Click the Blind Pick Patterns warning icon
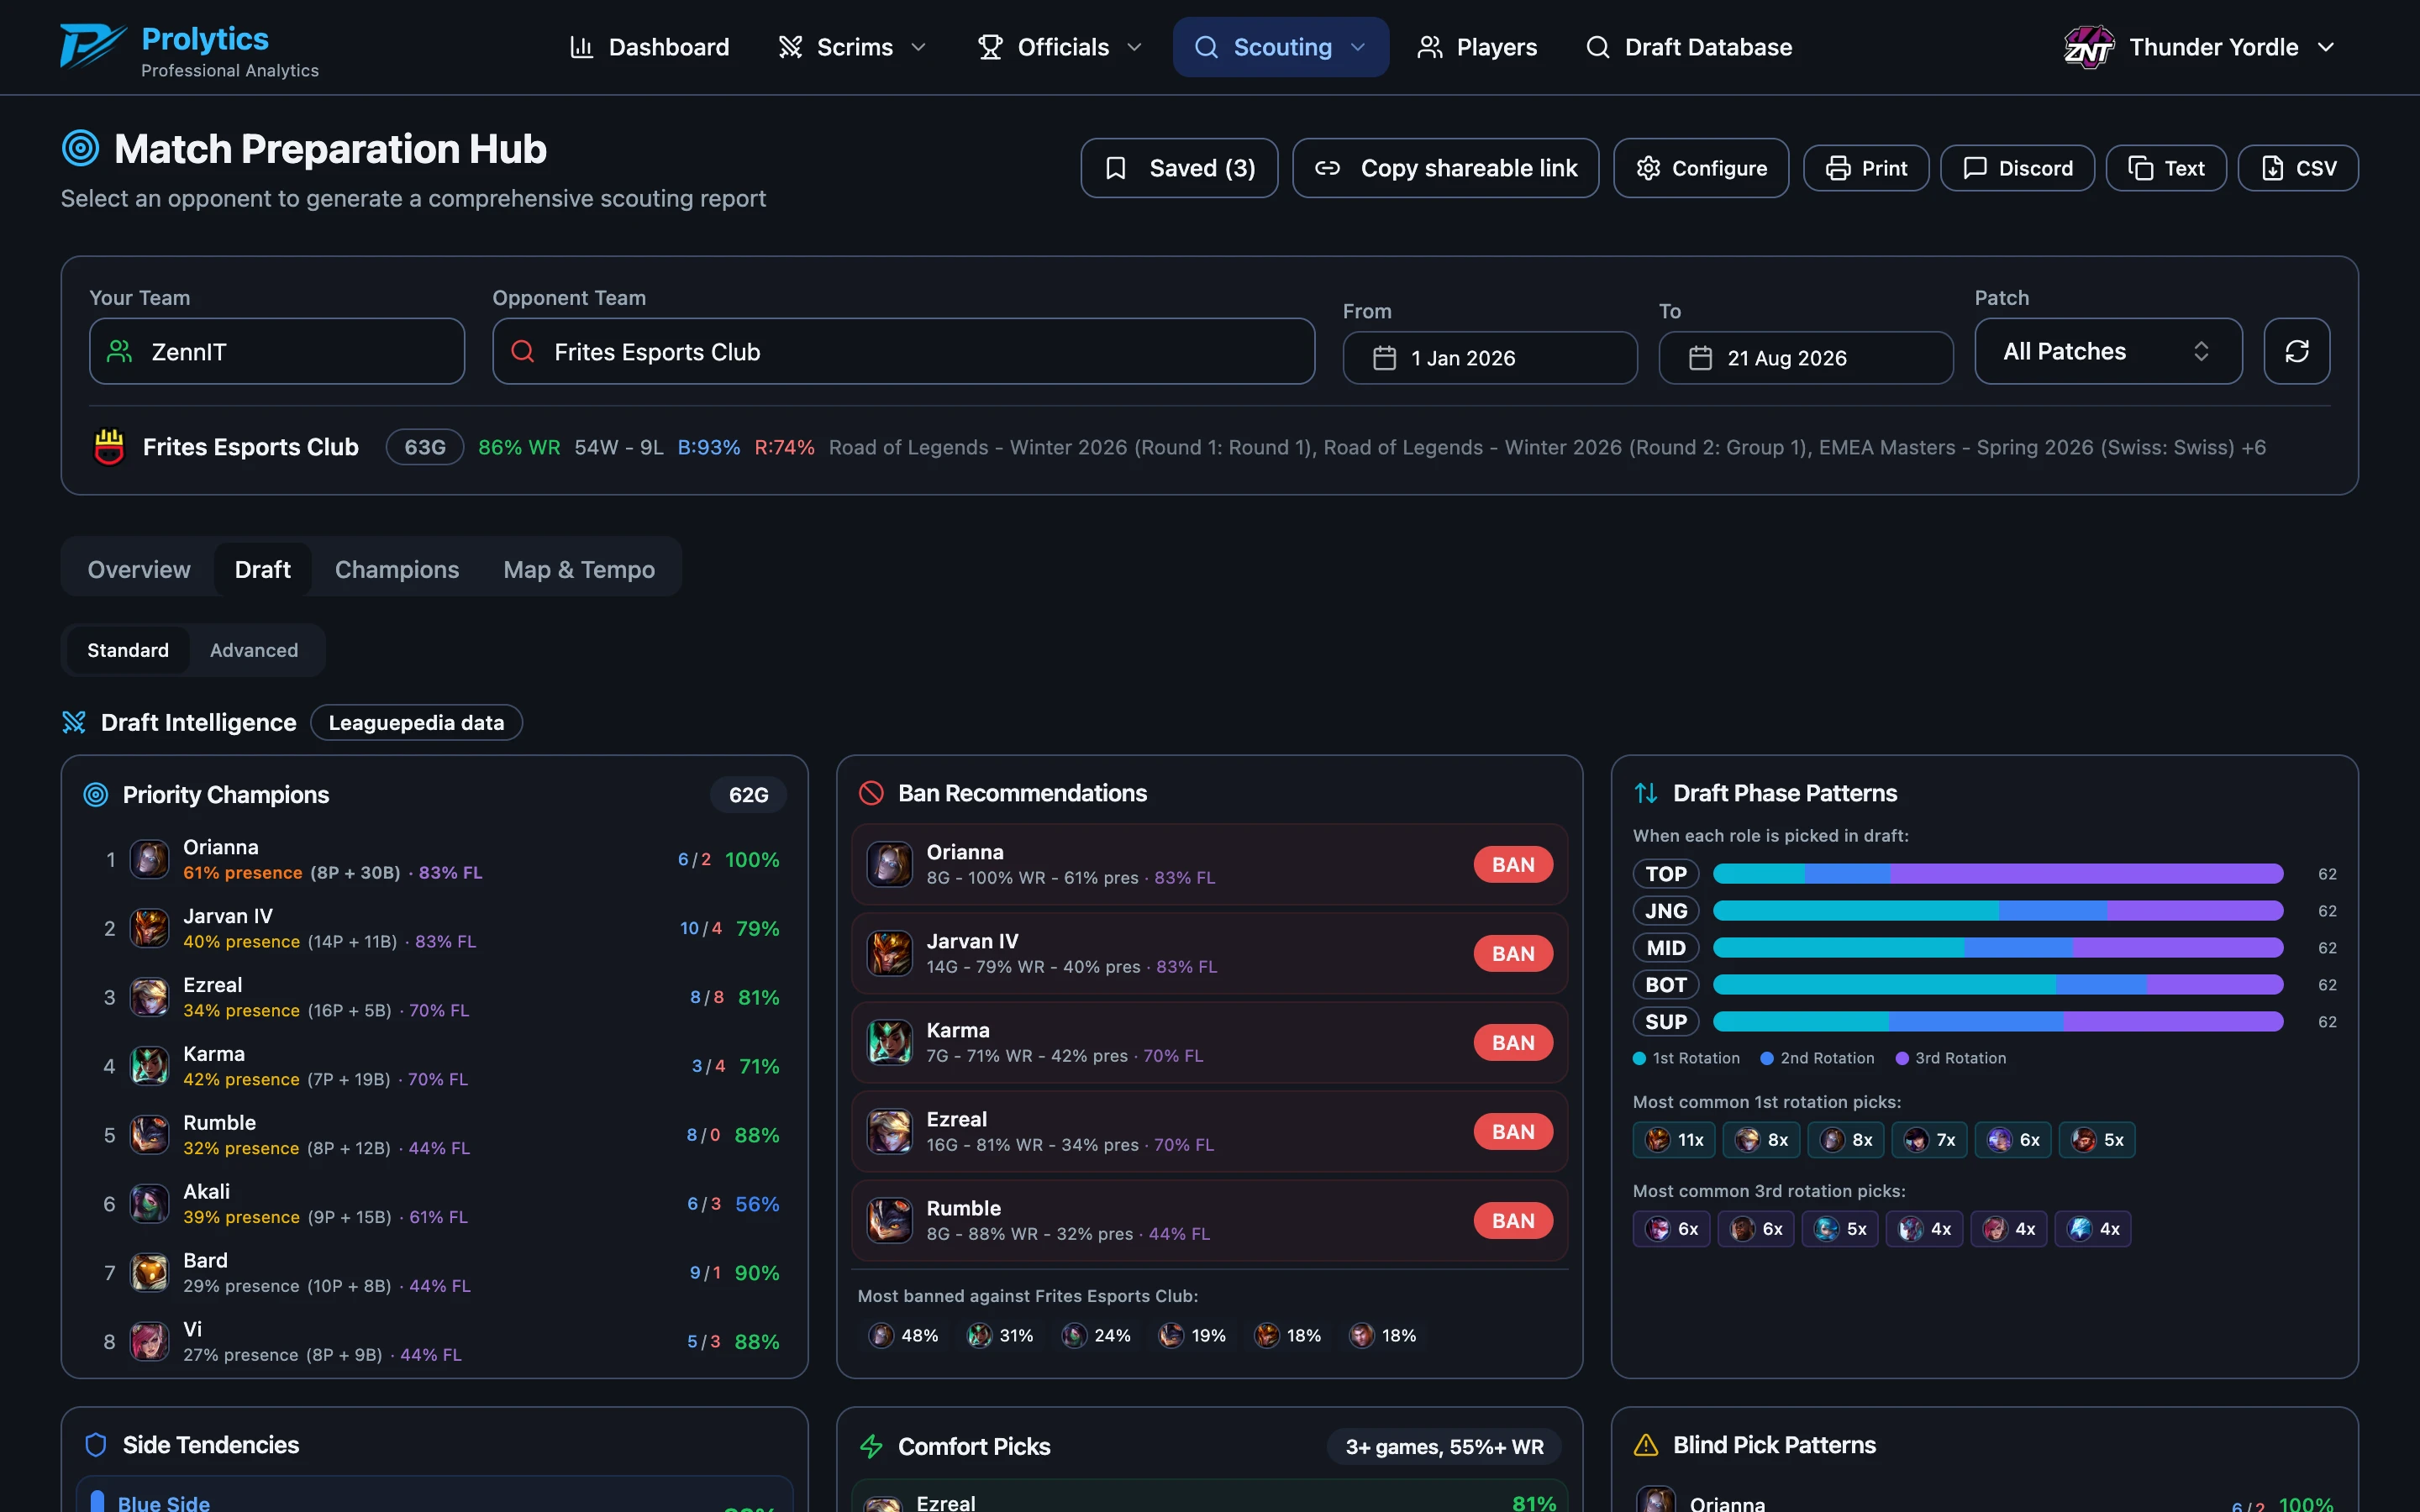 (x=1646, y=1445)
